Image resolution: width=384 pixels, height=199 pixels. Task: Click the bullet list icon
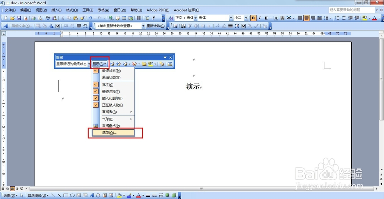[344, 18]
